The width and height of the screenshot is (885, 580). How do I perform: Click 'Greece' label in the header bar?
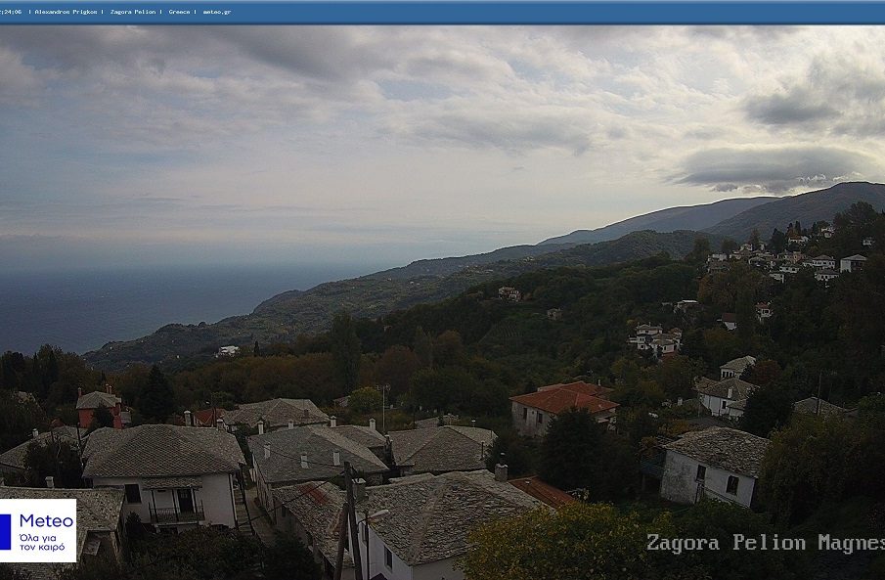179,12
